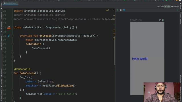Click fold end marker at line 32
Screen dimensions: 182x102
coord(13,61)
